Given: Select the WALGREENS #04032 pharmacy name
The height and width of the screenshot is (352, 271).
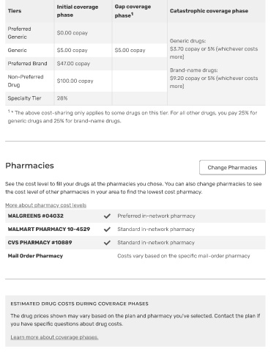Looking at the screenshot, I should pyautogui.click(x=36, y=216).
